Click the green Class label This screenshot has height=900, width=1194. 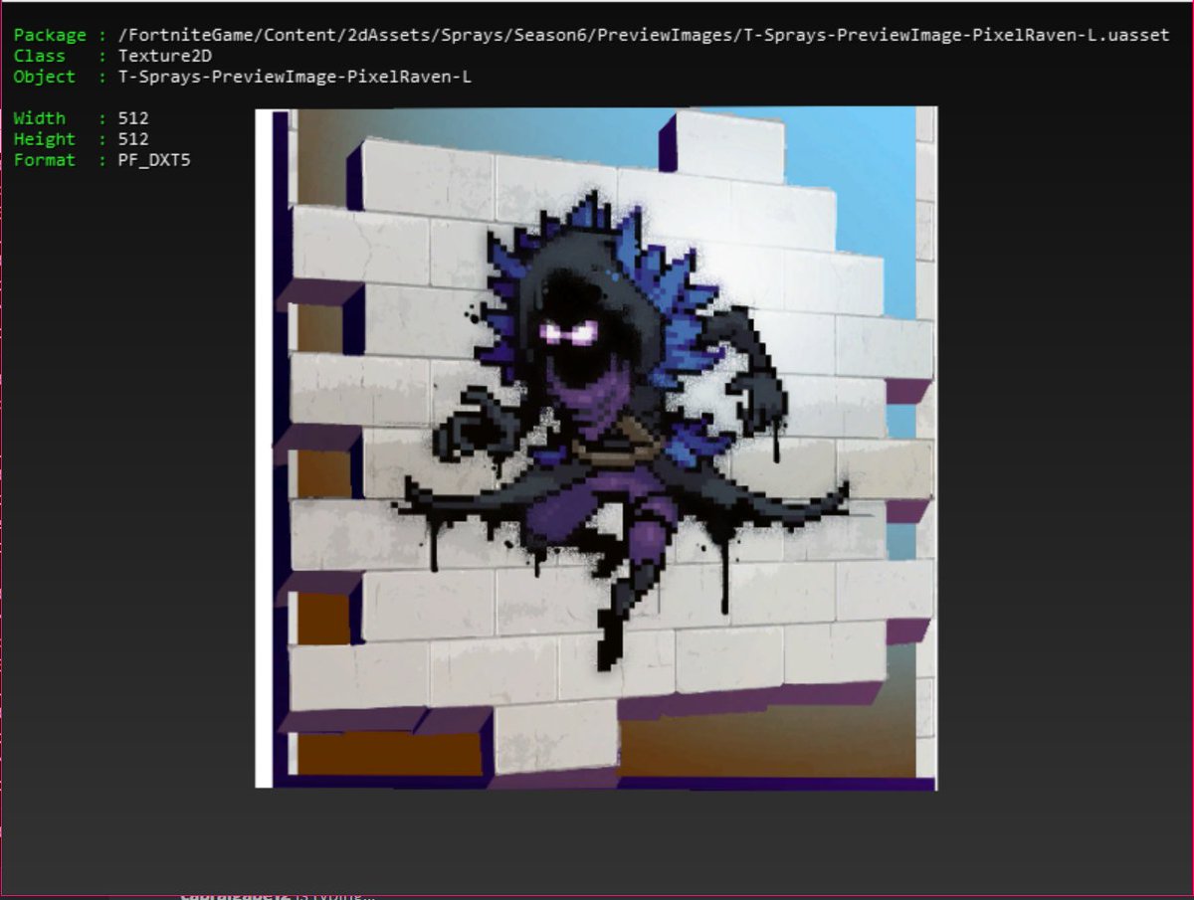click(40, 56)
